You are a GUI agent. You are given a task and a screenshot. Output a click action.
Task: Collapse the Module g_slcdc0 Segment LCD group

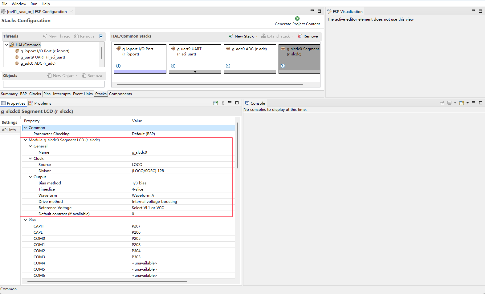point(26,140)
